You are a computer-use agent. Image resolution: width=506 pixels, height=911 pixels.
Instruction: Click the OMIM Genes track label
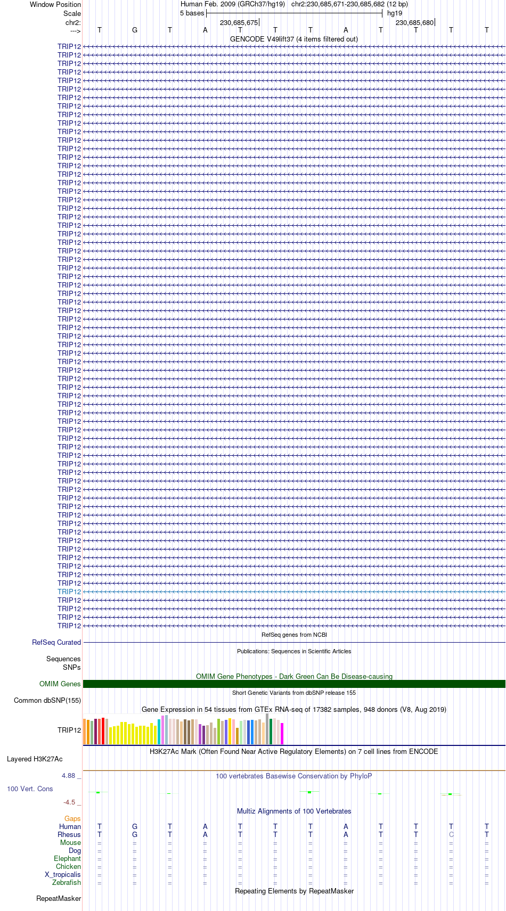pos(60,684)
